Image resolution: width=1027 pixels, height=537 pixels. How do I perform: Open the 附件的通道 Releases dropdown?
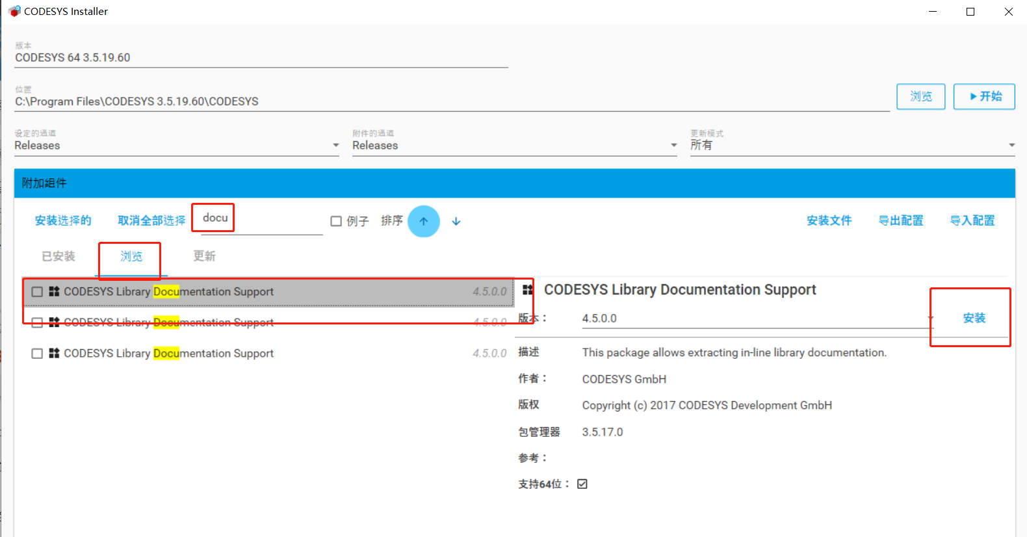pyautogui.click(x=515, y=146)
